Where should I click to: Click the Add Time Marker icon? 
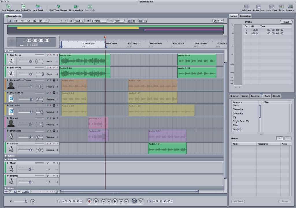pyautogui.click(x=58, y=6)
